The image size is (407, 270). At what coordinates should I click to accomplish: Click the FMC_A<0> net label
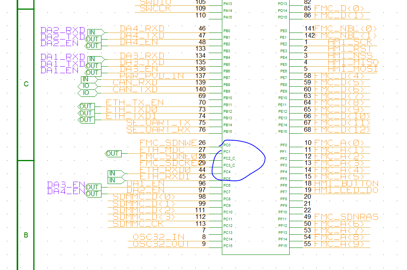(339, 143)
